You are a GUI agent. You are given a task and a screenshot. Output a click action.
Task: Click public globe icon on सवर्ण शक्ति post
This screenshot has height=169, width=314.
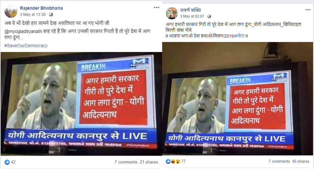coord(209,16)
